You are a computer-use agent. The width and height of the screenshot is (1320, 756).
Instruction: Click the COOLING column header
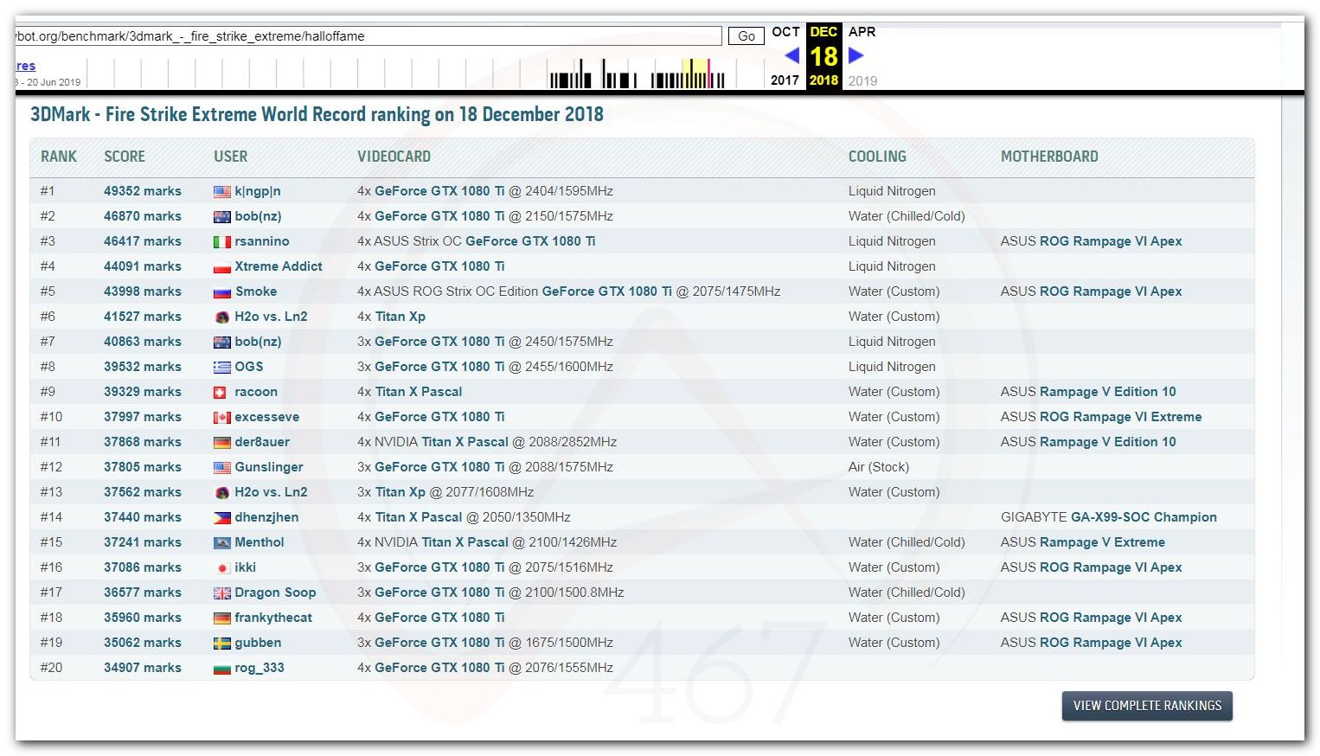point(877,157)
